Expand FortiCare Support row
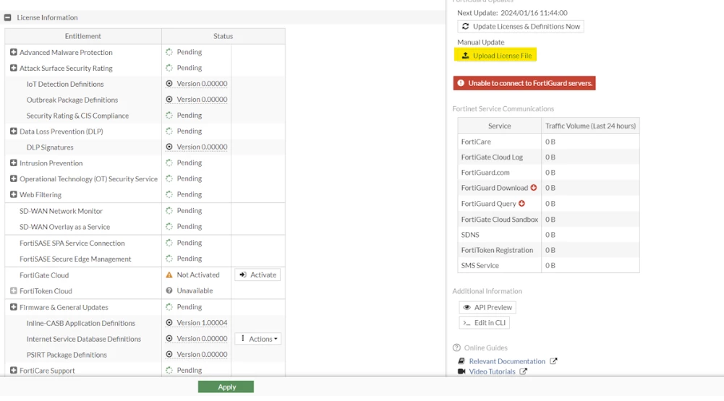Screen dimensions: 724x401 (x=14, y=370)
